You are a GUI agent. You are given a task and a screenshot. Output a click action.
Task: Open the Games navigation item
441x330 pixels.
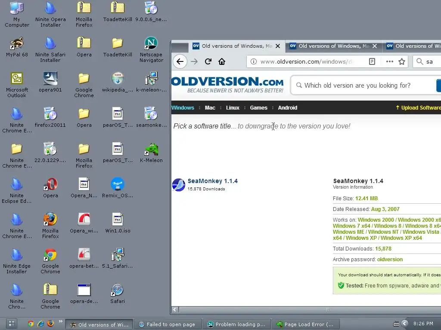tap(258, 108)
